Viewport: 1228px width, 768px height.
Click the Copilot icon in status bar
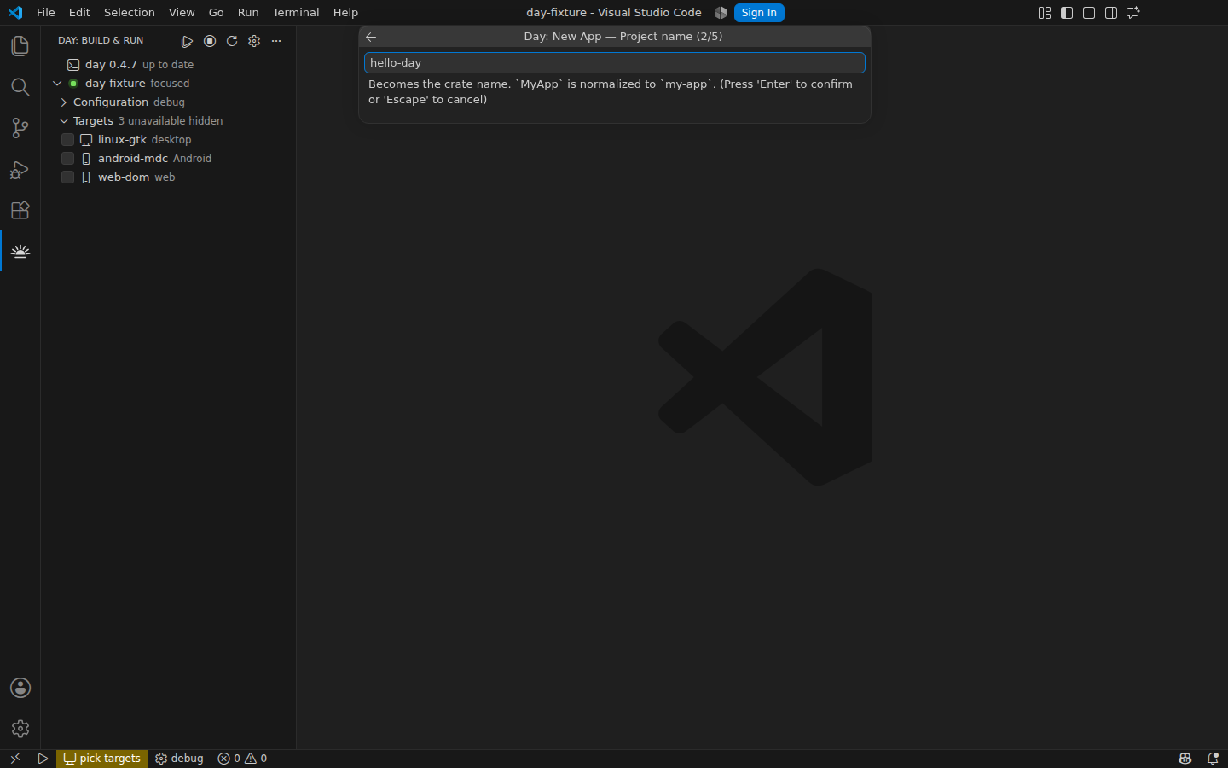click(x=1185, y=759)
